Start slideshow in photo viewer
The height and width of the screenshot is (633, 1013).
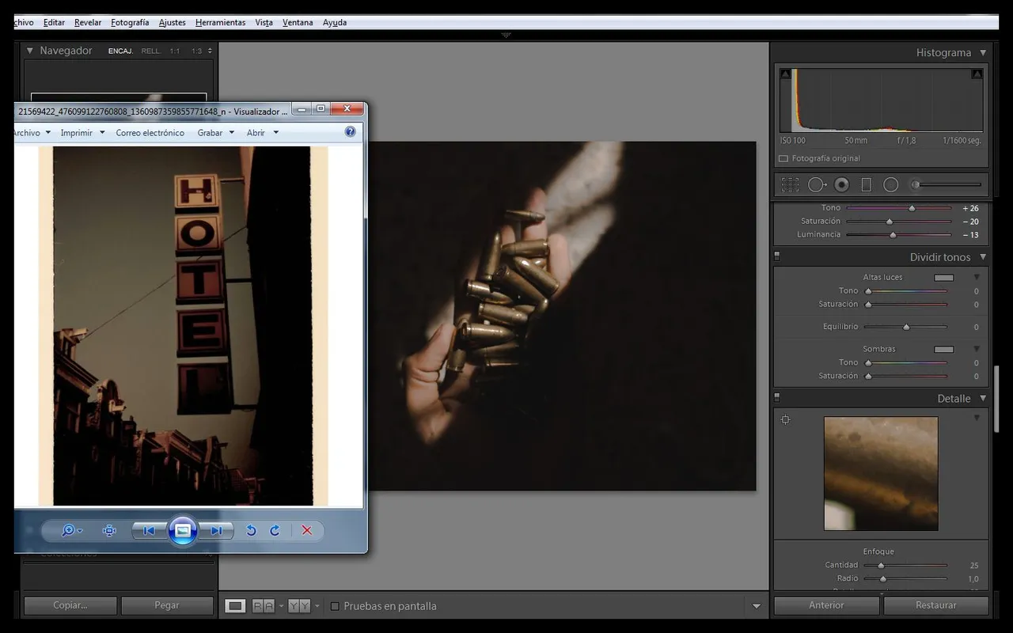(x=183, y=530)
